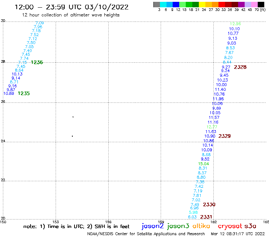Click the gray 3 ft legend swatch
The image size is (269, 237).
[157, 4]
